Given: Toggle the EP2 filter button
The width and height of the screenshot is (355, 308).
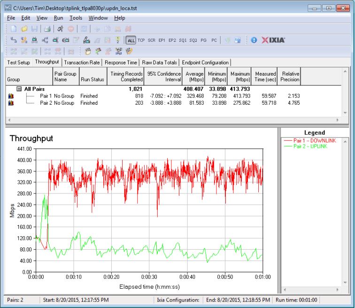Looking at the screenshot, I should tap(172, 40).
